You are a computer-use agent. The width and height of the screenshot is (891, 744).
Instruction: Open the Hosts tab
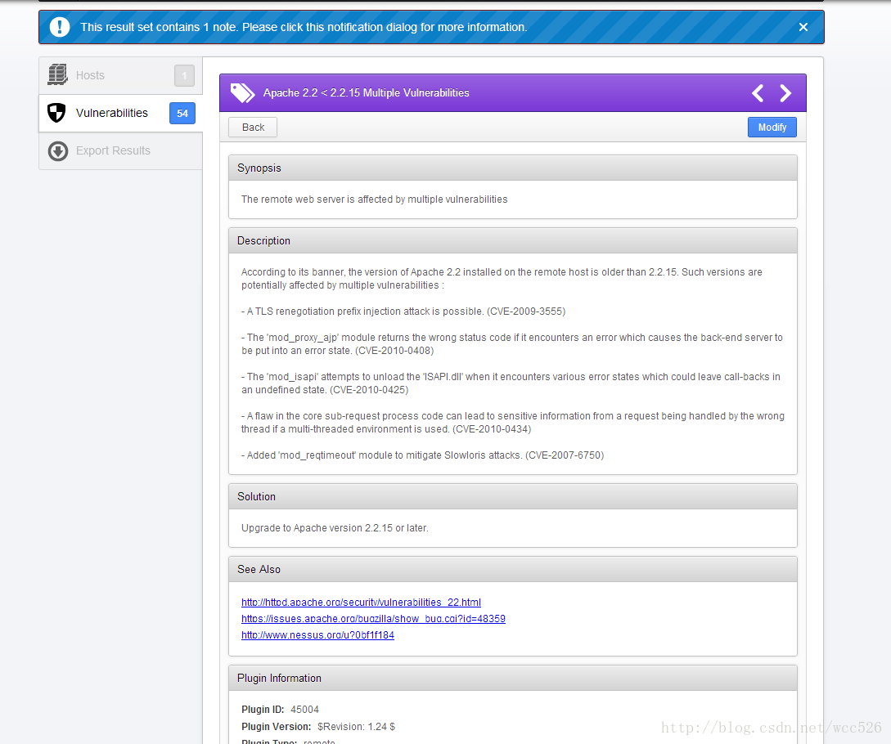pyautogui.click(x=120, y=75)
